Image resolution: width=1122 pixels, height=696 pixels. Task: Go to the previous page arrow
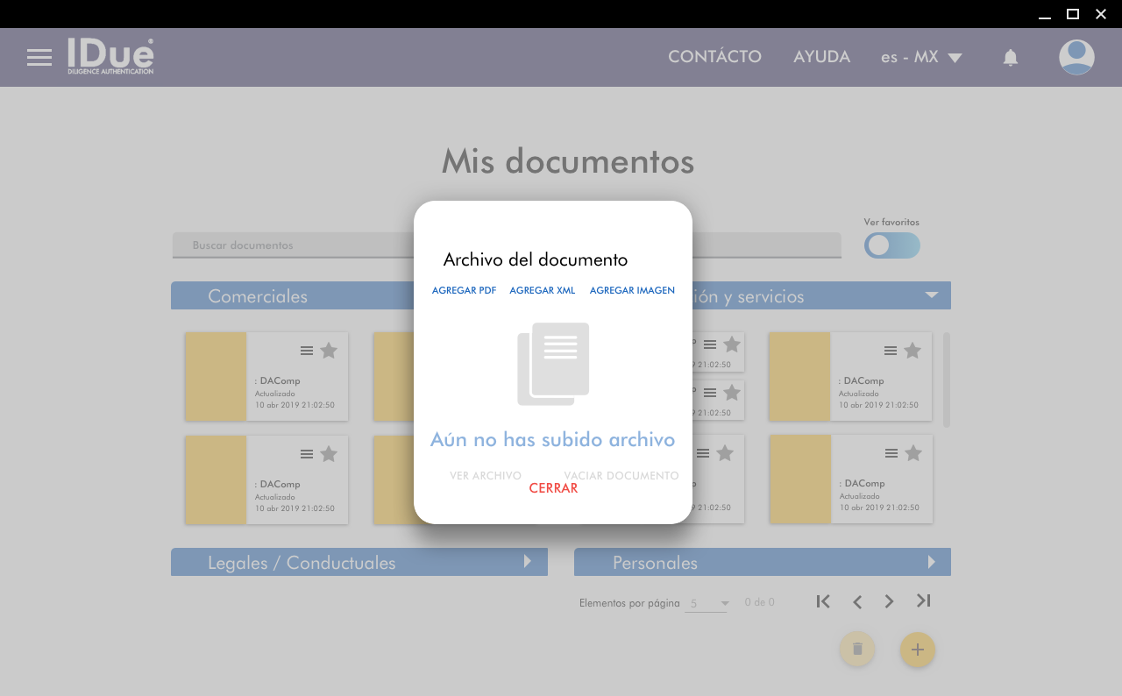pyautogui.click(x=857, y=601)
